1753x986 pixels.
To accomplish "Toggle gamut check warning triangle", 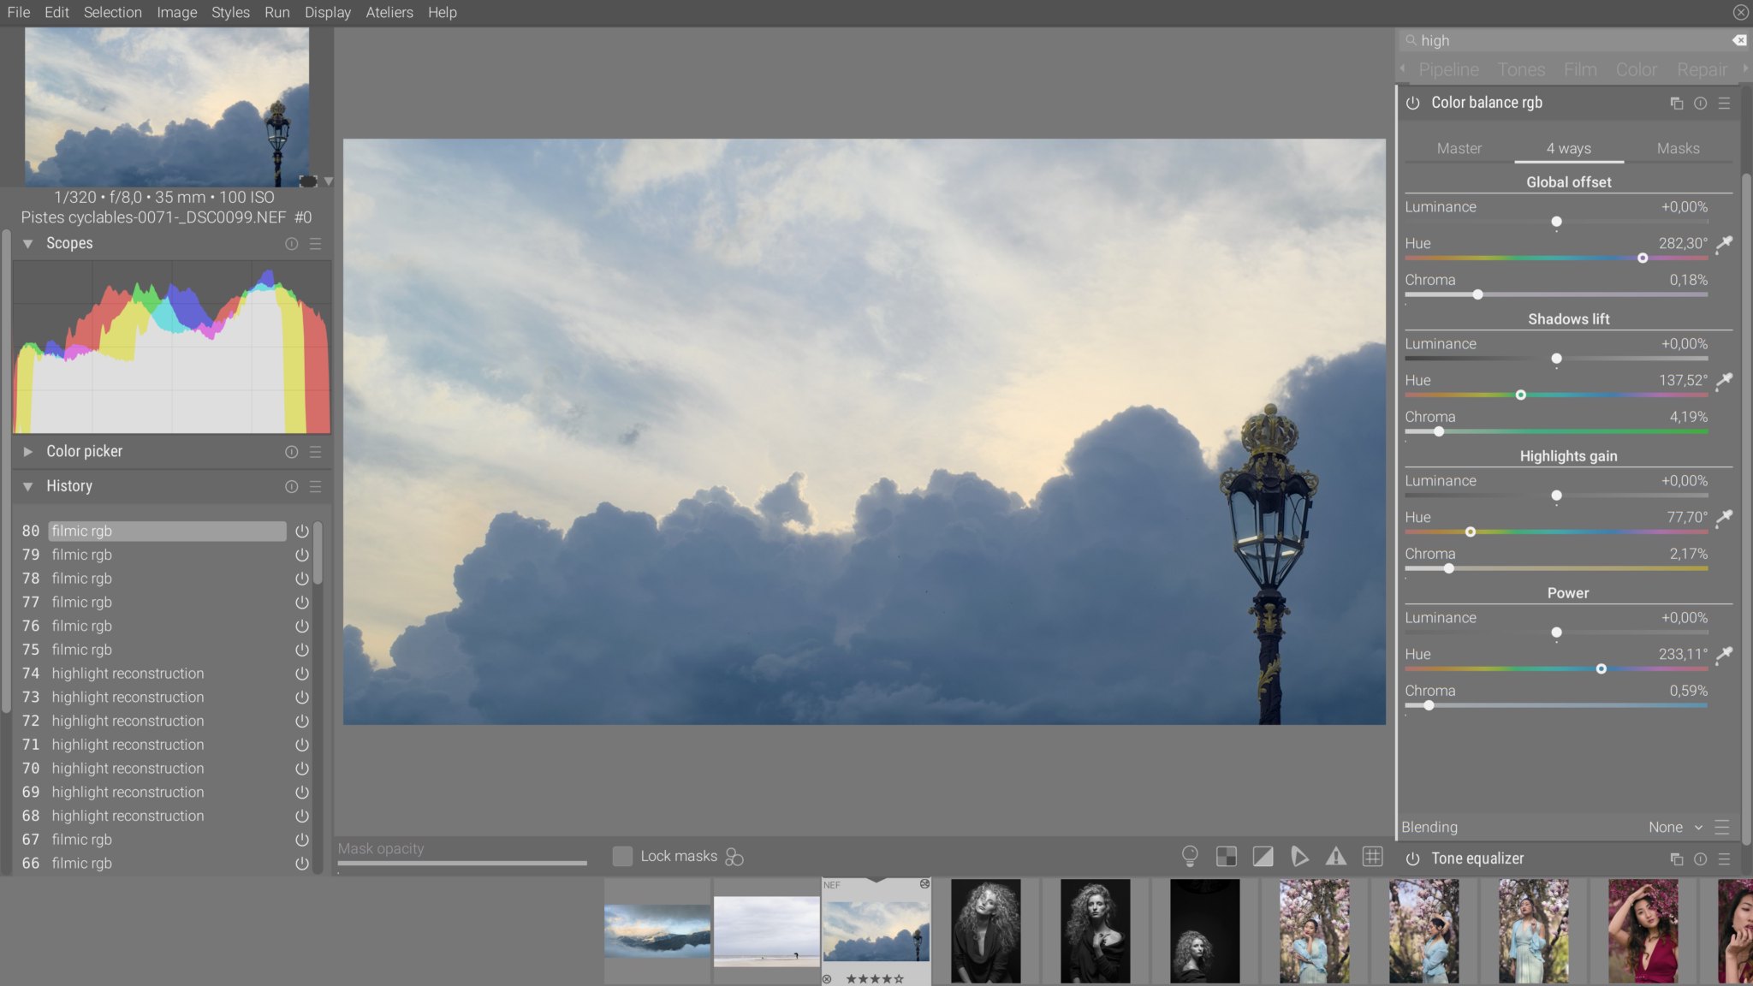I will tap(1335, 856).
